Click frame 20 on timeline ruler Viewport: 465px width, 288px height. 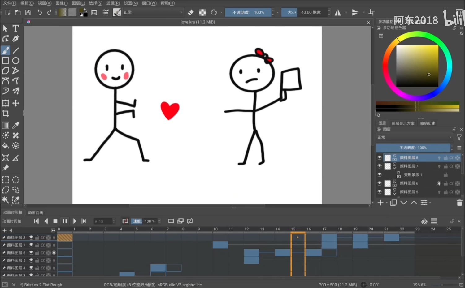[371, 229]
